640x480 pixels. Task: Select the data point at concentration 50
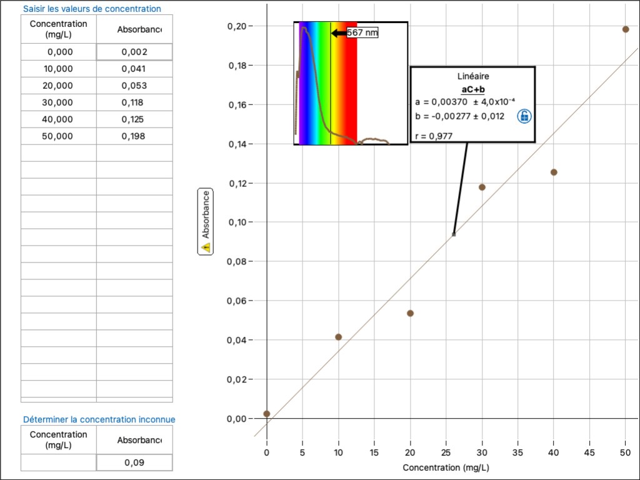click(625, 29)
